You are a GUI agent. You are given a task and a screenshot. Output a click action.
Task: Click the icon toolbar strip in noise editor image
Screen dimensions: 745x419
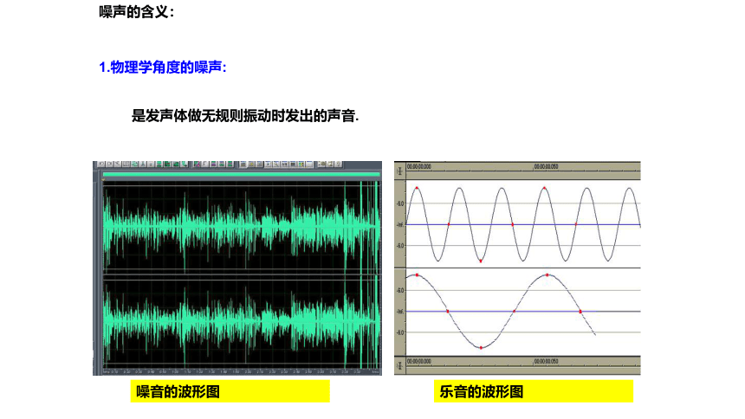(x=219, y=164)
